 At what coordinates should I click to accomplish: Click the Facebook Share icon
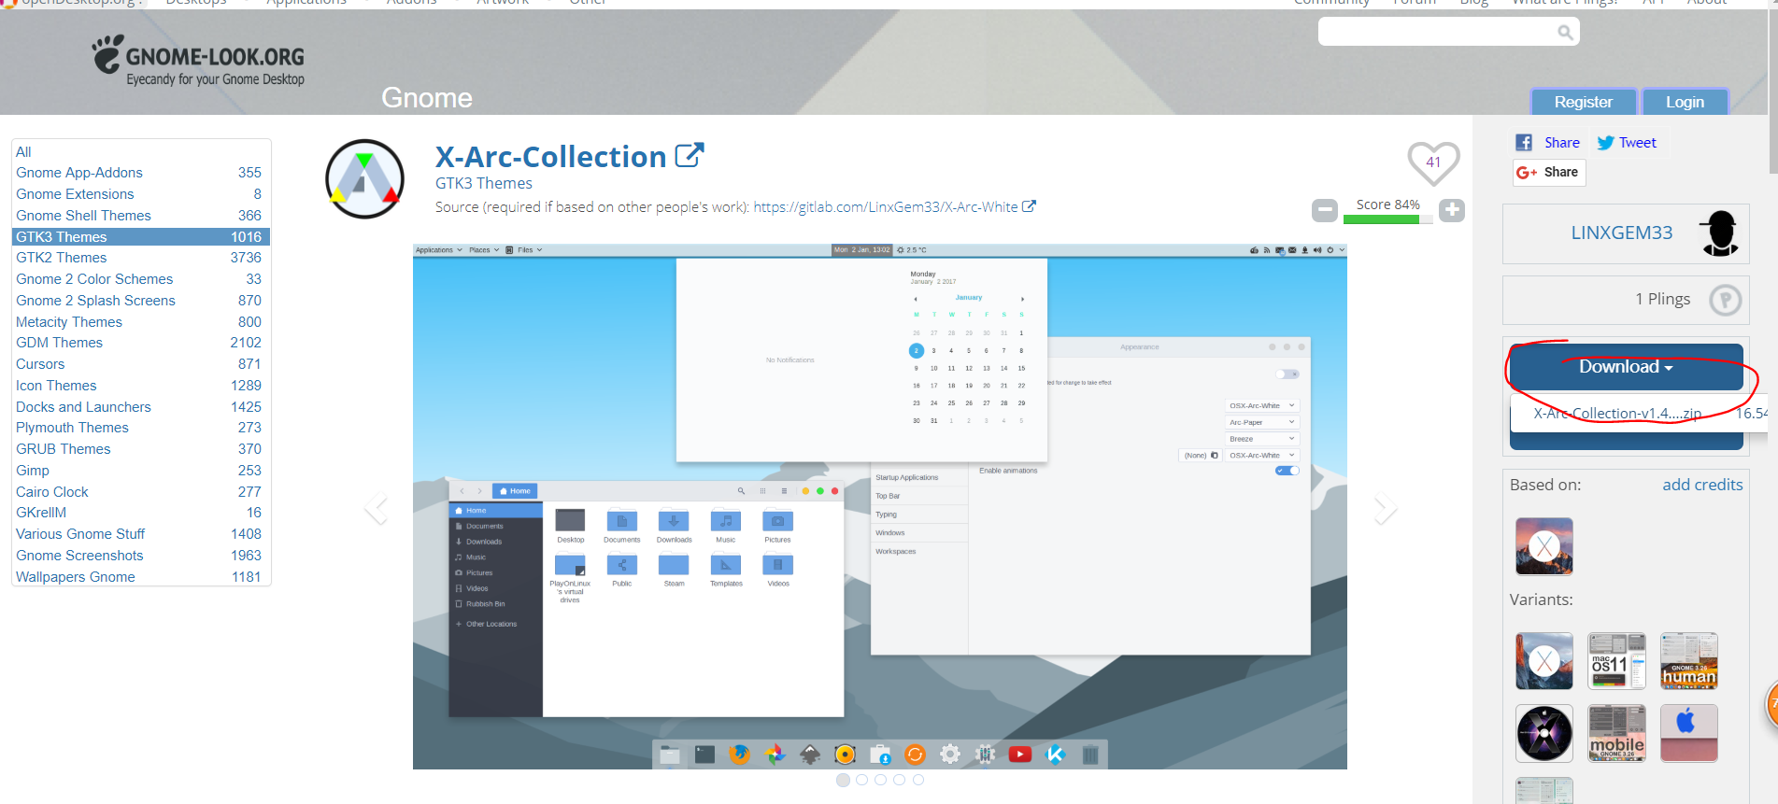1524,143
